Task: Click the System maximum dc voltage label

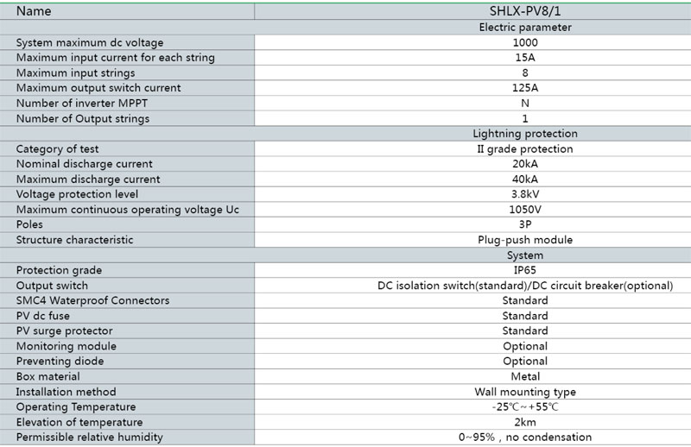Action: pos(89,42)
